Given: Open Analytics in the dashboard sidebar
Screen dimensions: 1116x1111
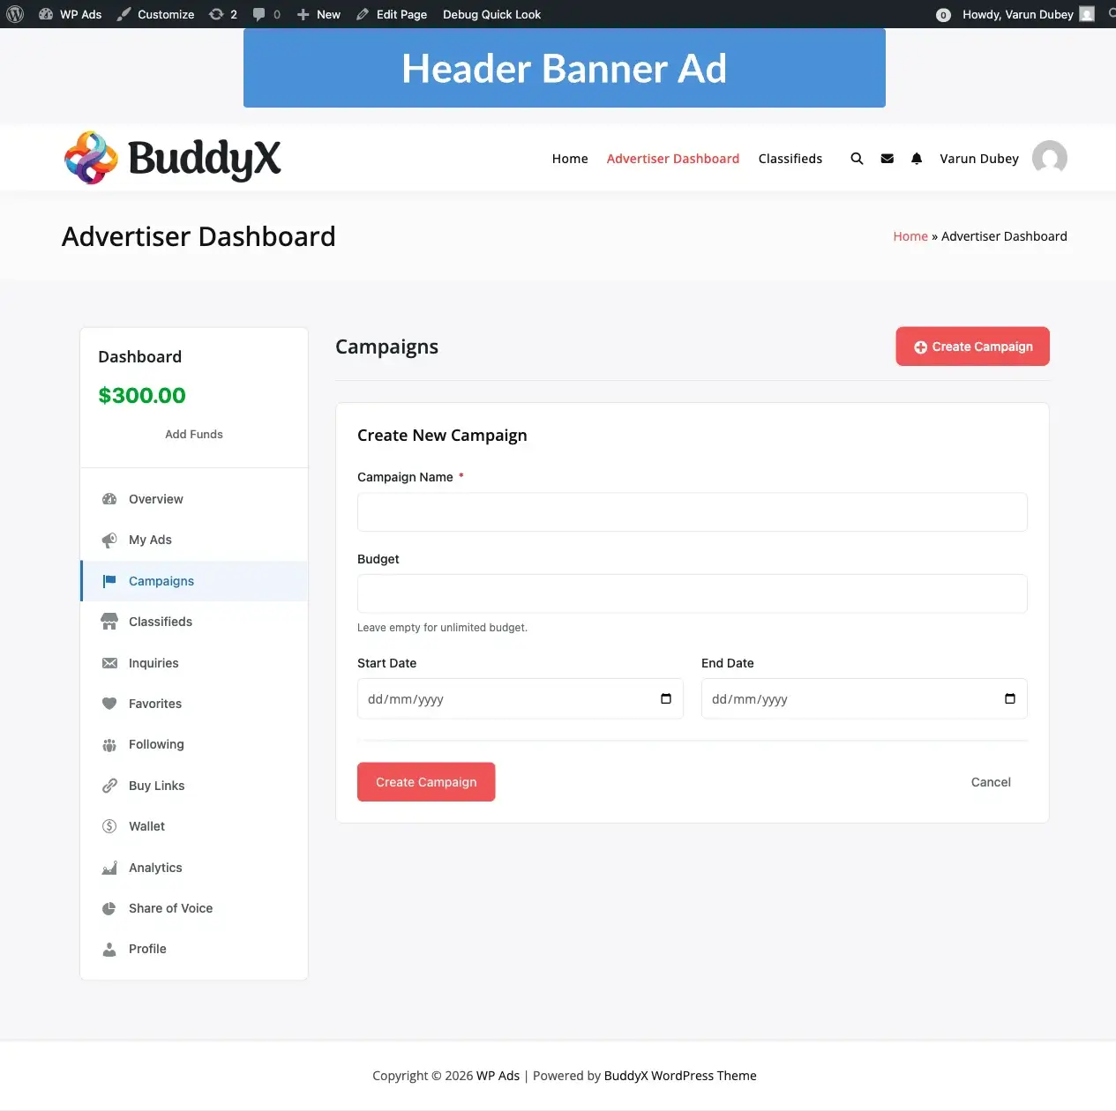Looking at the screenshot, I should point(195,868).
